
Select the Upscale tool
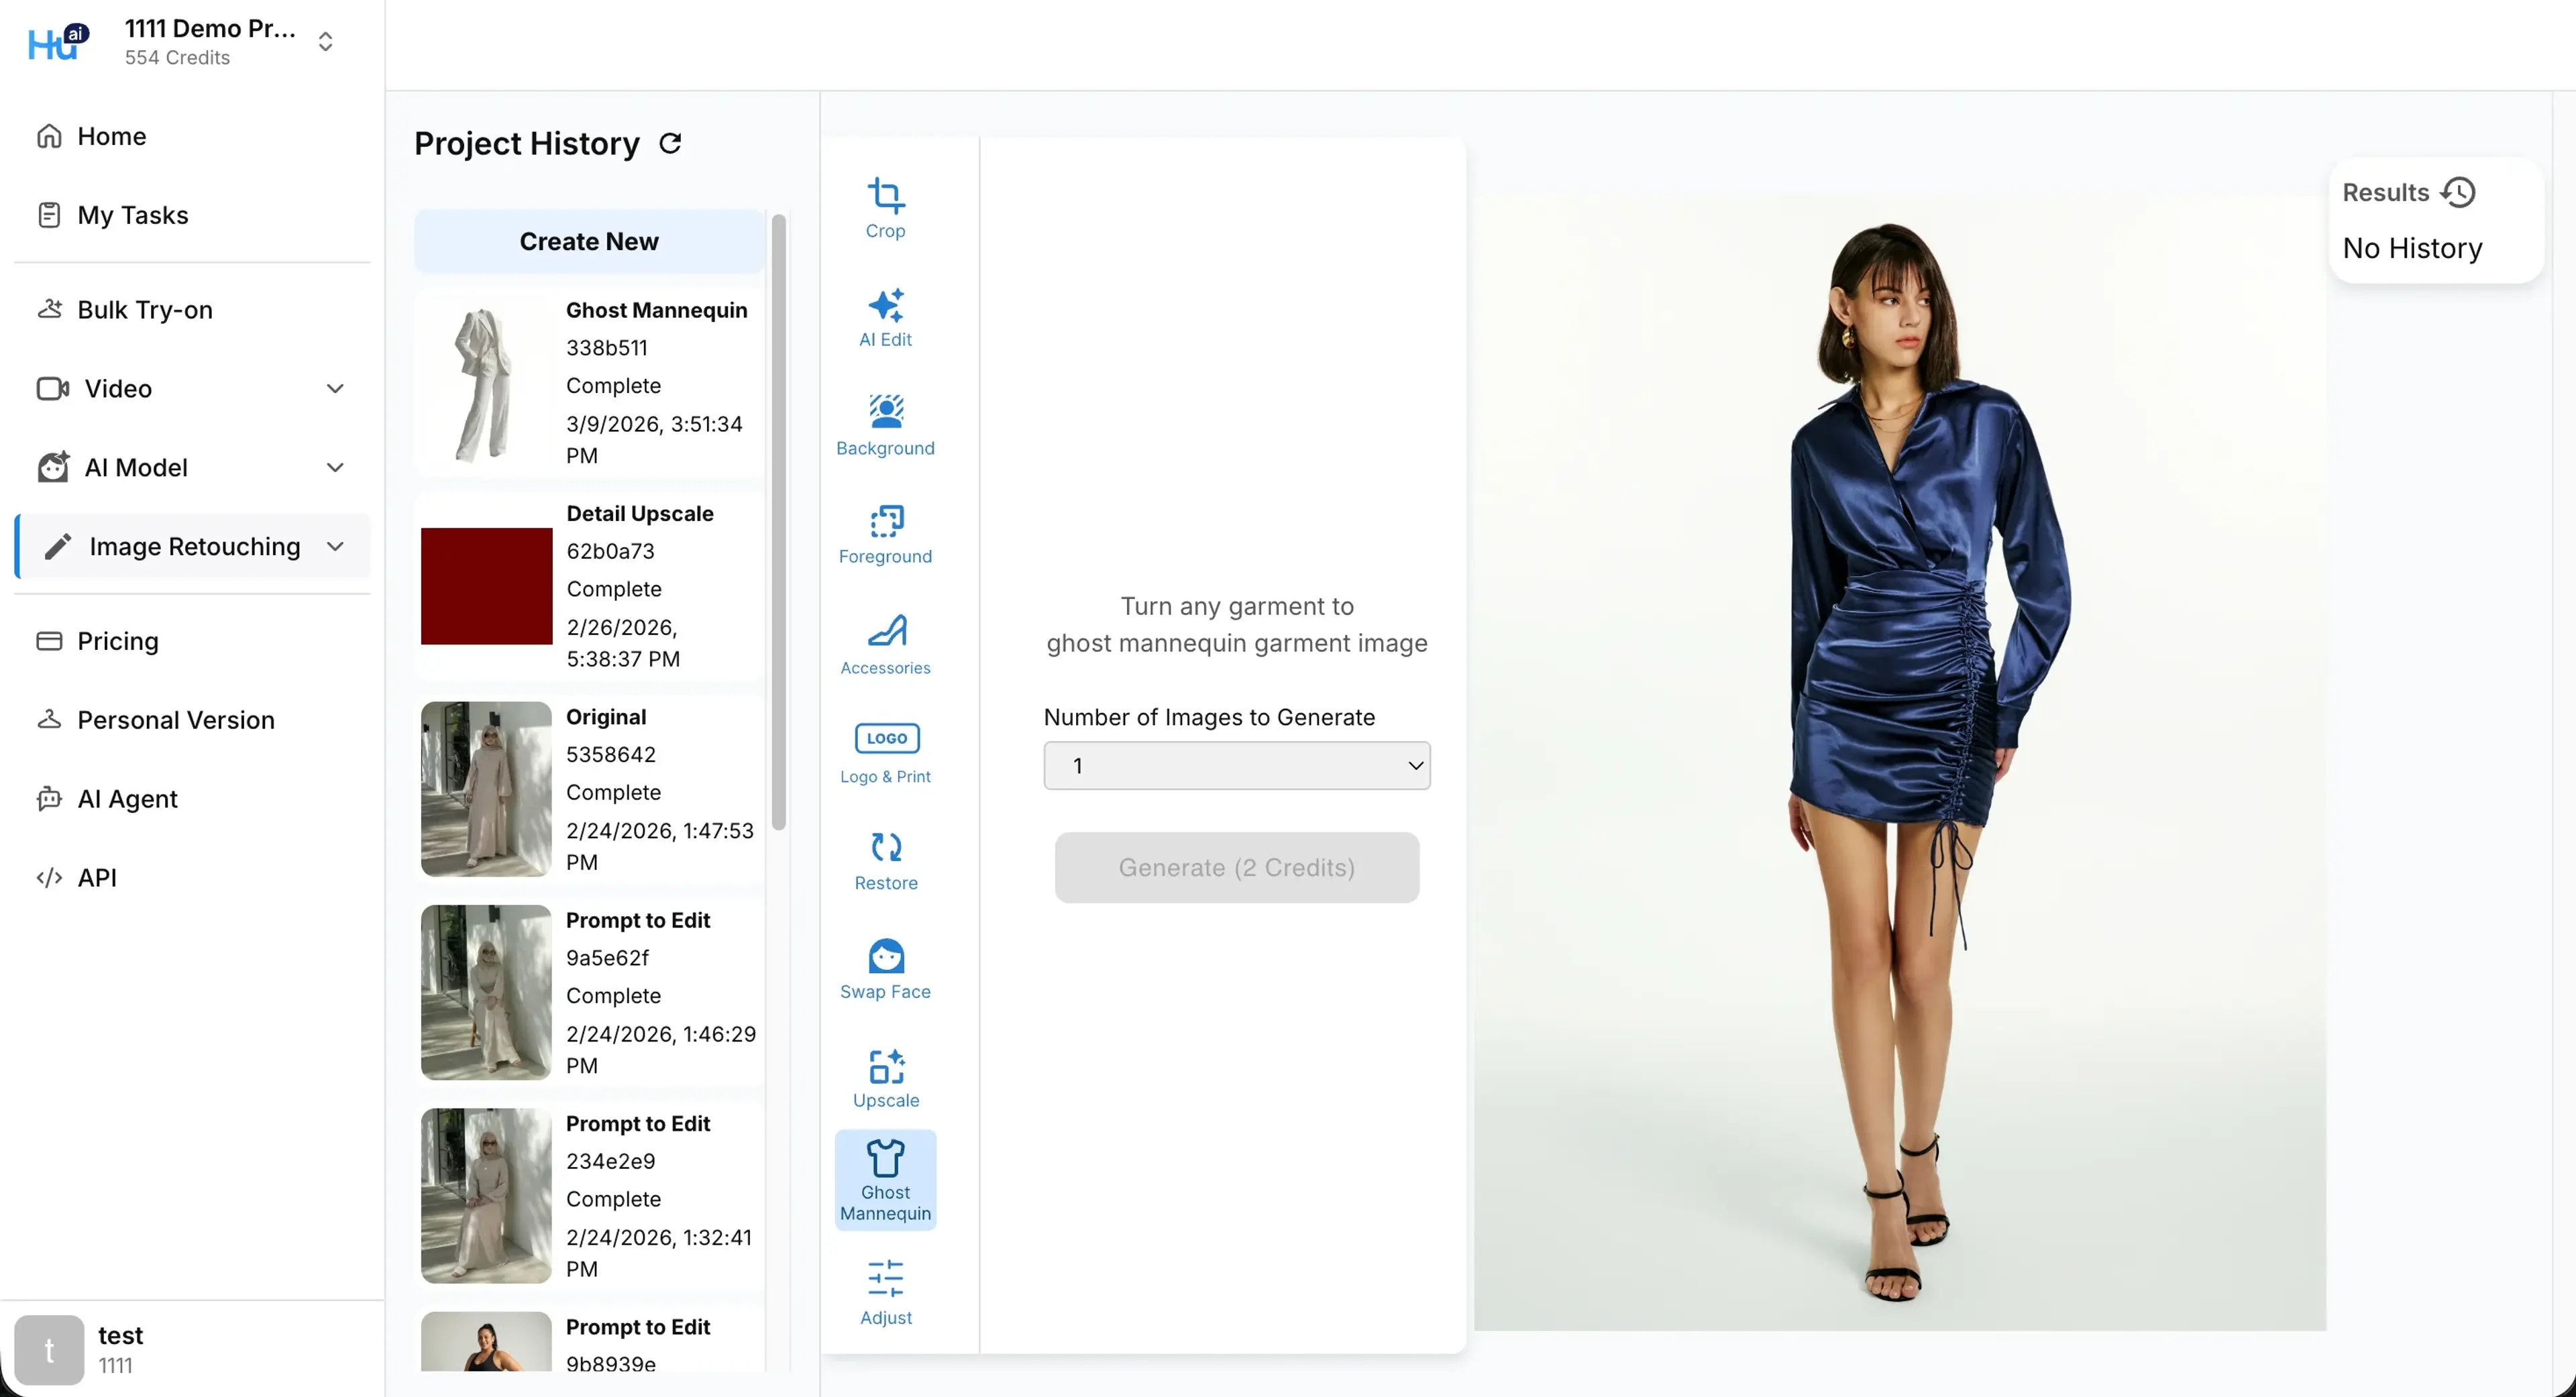pyautogui.click(x=885, y=1079)
